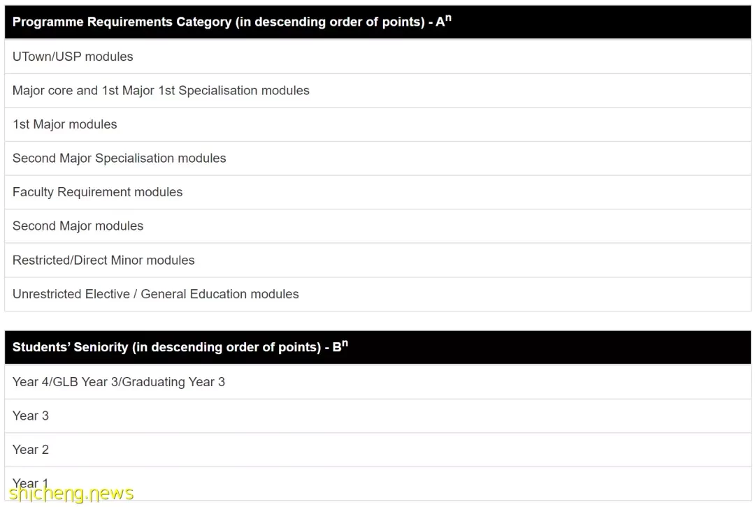The image size is (755, 507).
Task: Click the Students' Seniority table header
Action: [x=377, y=347]
